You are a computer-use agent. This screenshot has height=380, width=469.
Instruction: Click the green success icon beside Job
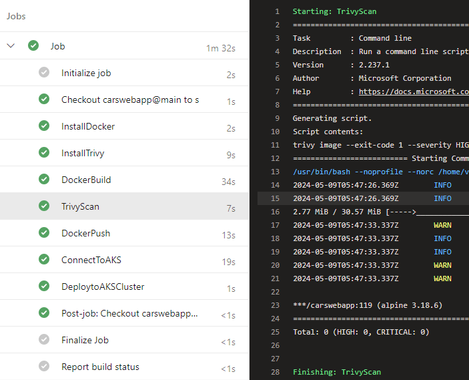33,46
